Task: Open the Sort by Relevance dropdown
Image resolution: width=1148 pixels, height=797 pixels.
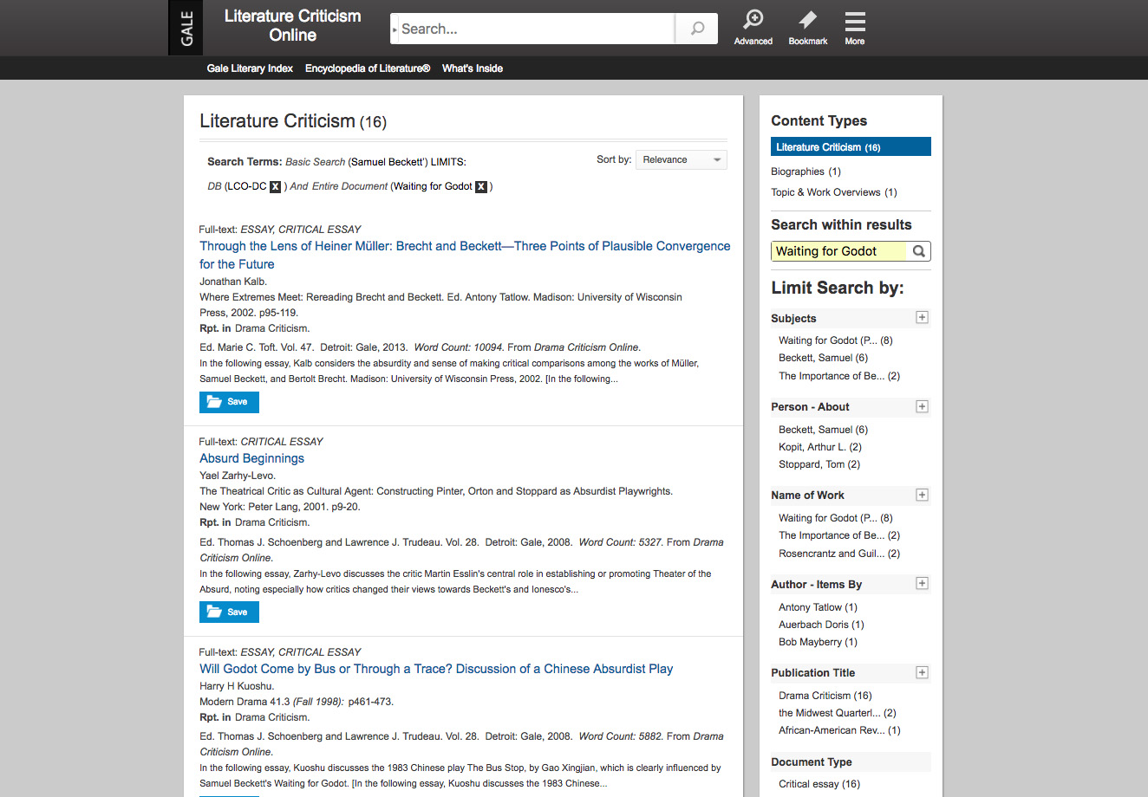Action: 682,159
